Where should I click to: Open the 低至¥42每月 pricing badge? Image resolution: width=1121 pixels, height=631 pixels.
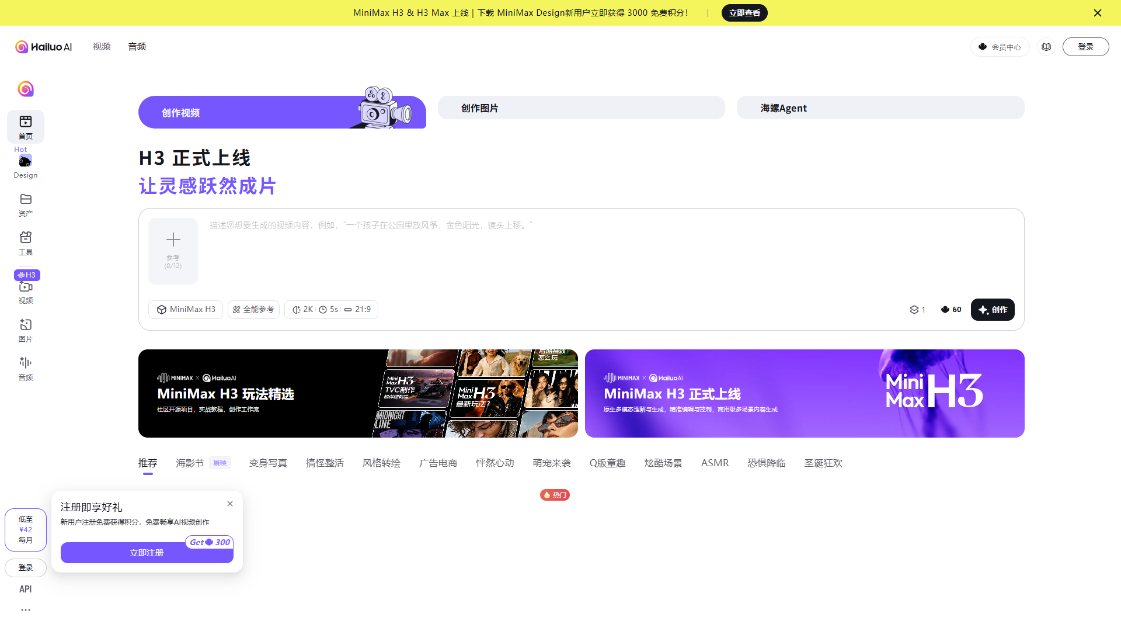[26, 530]
